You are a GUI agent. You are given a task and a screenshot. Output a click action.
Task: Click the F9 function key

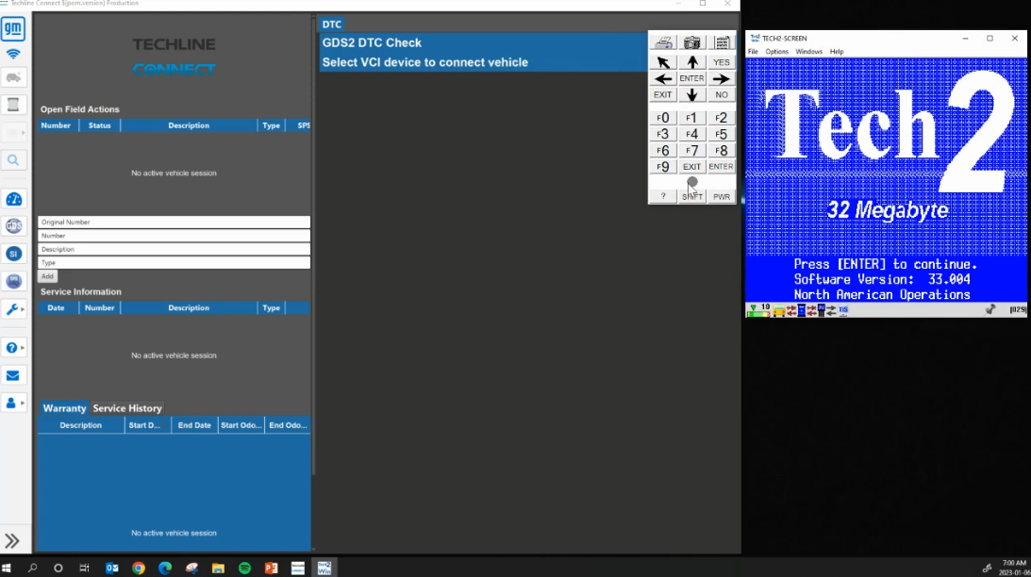pos(663,167)
